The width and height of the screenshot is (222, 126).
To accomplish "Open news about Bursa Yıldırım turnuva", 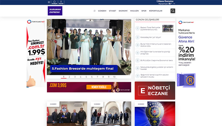I will coord(156,45).
